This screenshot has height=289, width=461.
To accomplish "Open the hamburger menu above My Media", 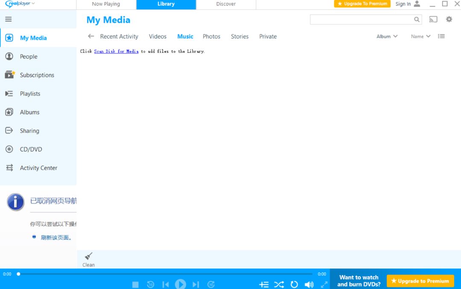I will coord(8,19).
